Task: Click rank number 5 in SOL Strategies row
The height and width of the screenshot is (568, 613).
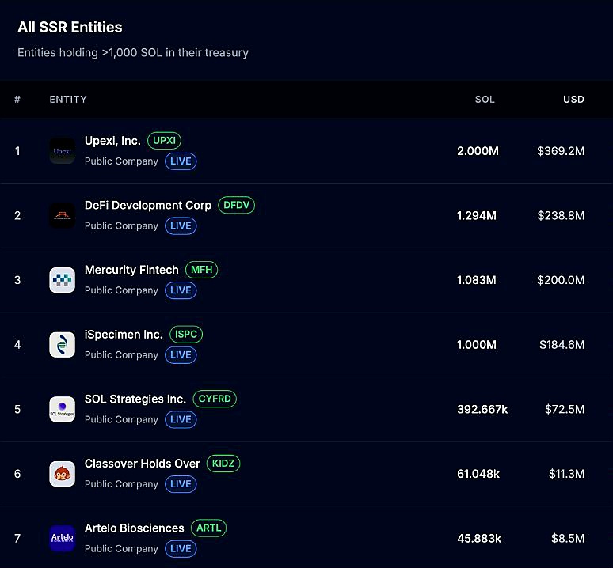Action: coord(17,409)
